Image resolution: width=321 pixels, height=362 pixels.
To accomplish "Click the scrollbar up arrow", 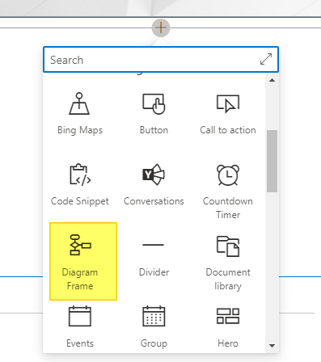I will 272,80.
